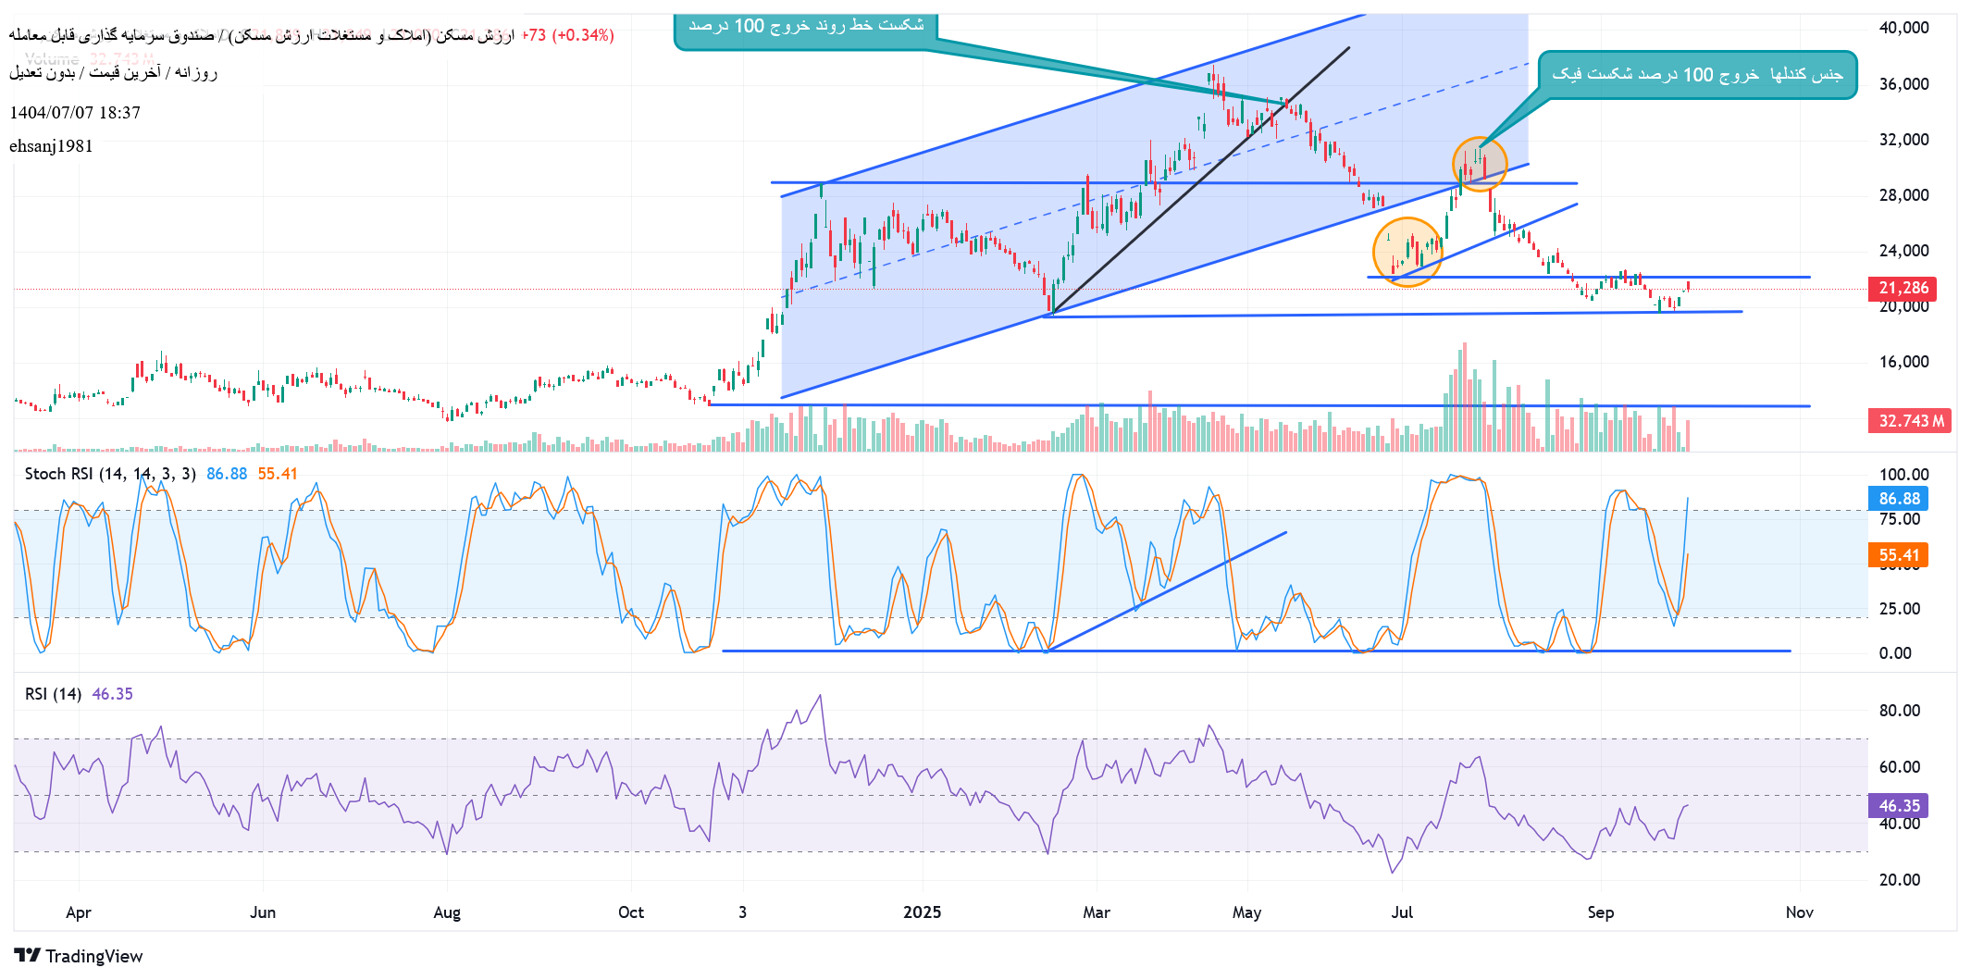
Task: Open the author name ehsanj1981
Action: (x=51, y=146)
